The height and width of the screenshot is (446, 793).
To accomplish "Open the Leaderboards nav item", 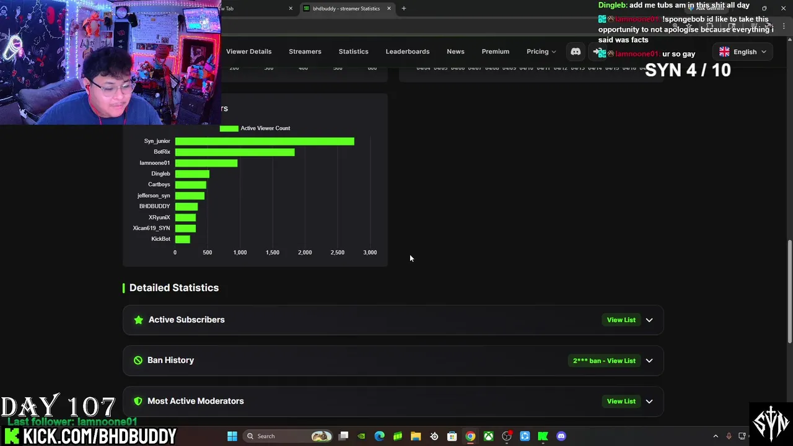I will coord(407,51).
